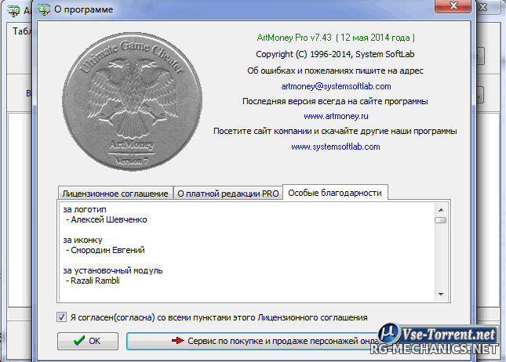506x362 pixels.
Task: Switch to О платной редакции PRO tab
Action: (x=227, y=194)
